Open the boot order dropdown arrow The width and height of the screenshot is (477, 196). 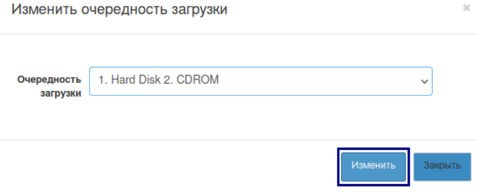coord(424,81)
